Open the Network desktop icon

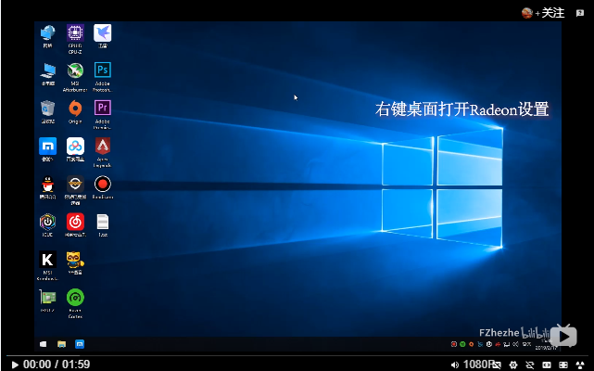pyautogui.click(x=48, y=36)
